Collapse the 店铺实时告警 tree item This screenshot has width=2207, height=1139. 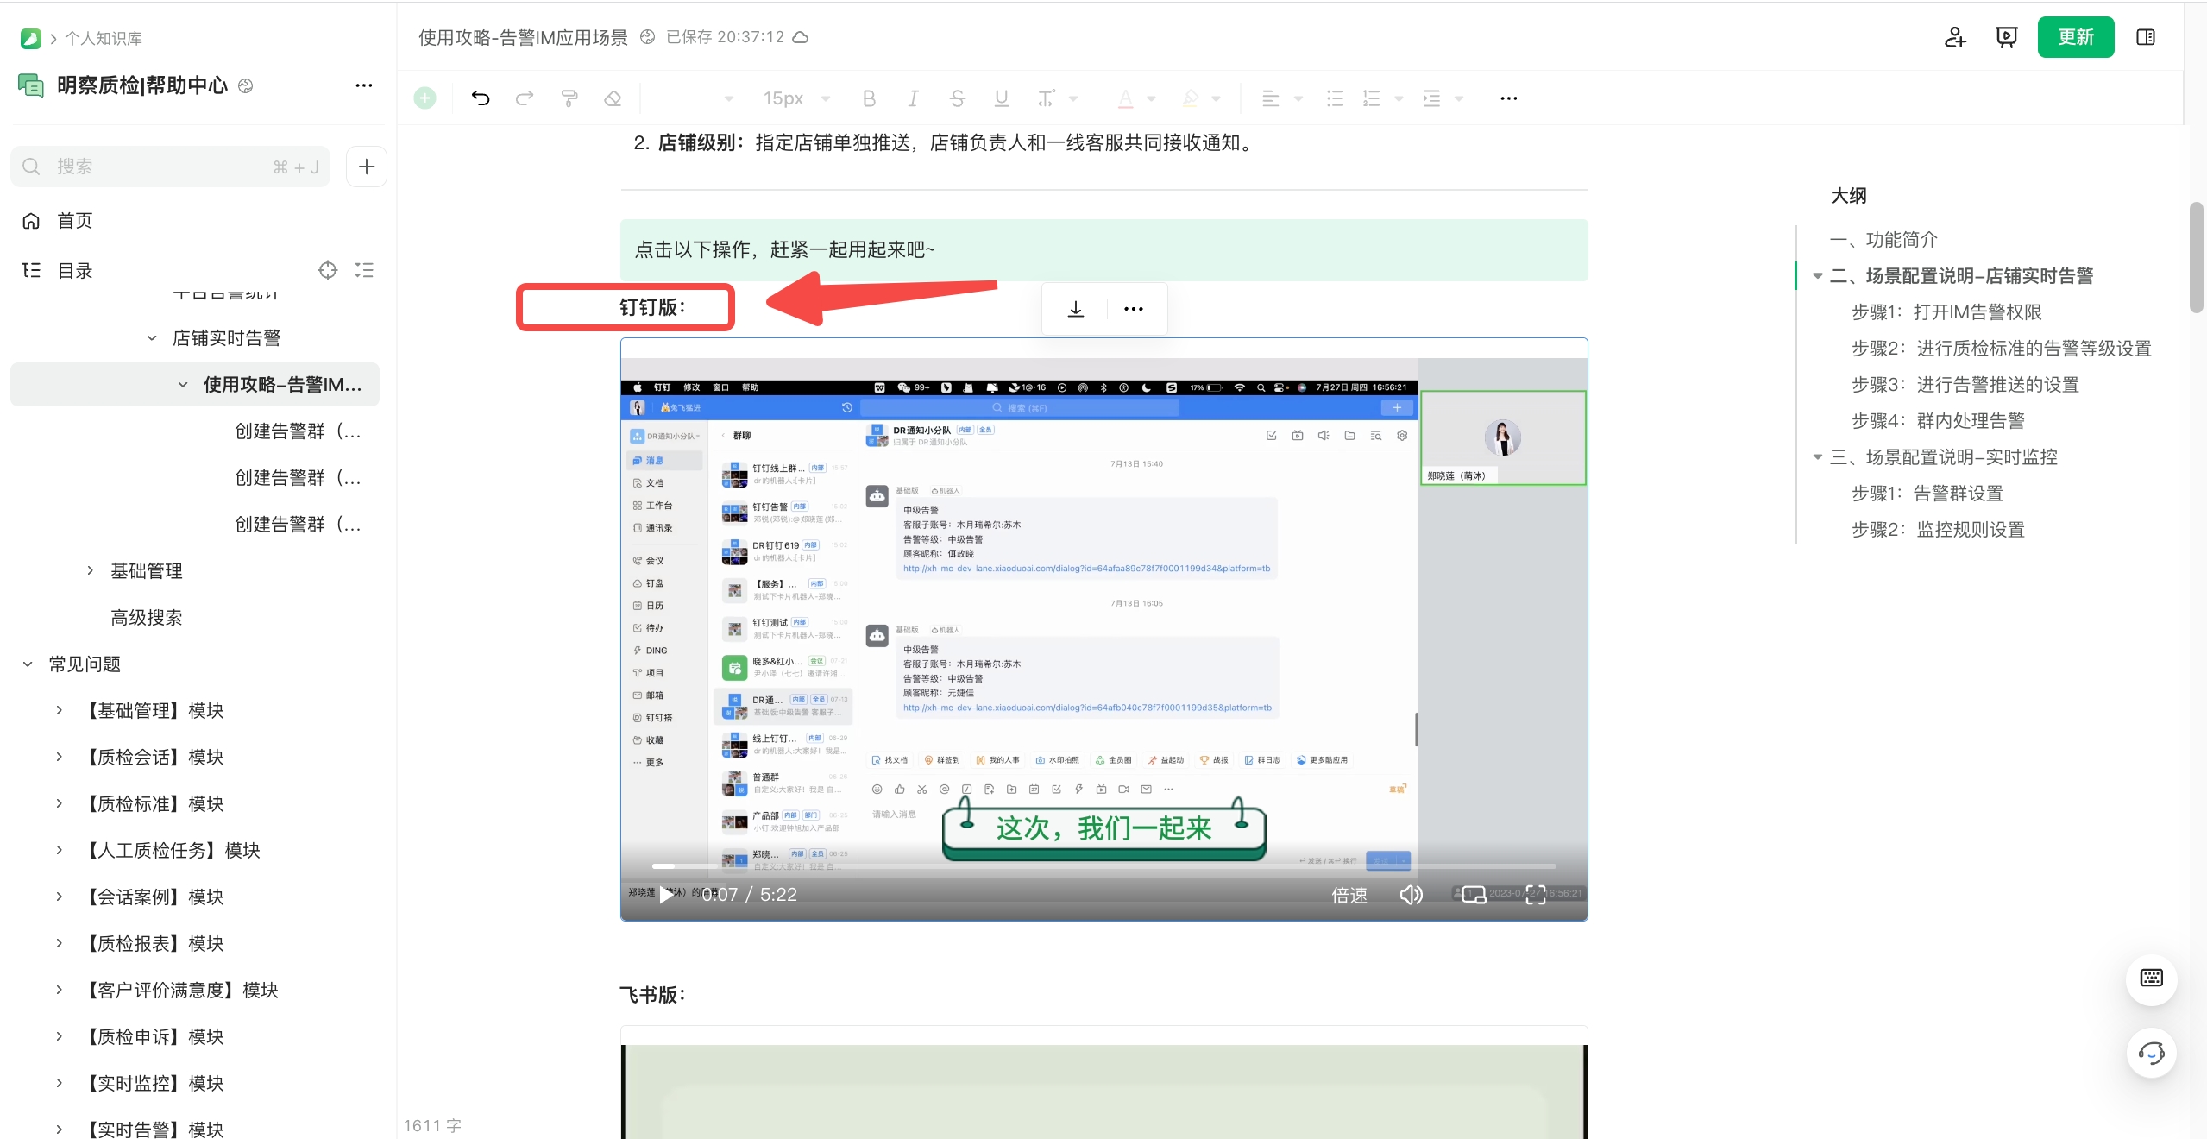tap(152, 338)
